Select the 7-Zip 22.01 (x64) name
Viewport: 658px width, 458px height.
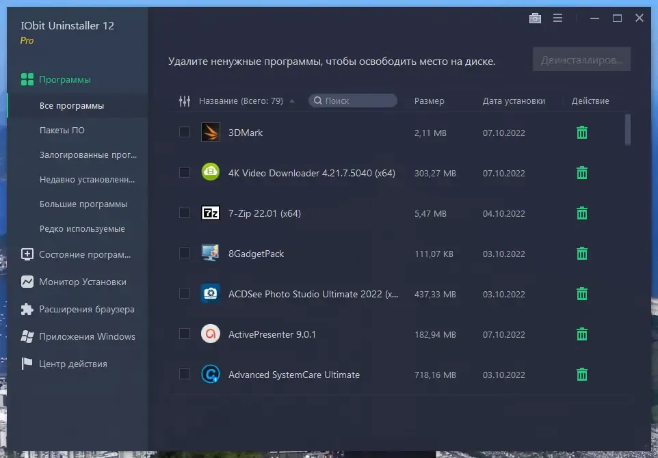click(265, 213)
